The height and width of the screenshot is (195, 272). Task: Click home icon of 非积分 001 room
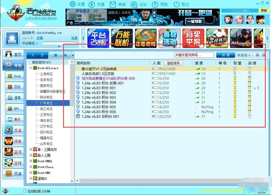78,116
